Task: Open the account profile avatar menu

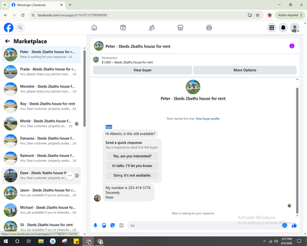Action: (x=295, y=28)
